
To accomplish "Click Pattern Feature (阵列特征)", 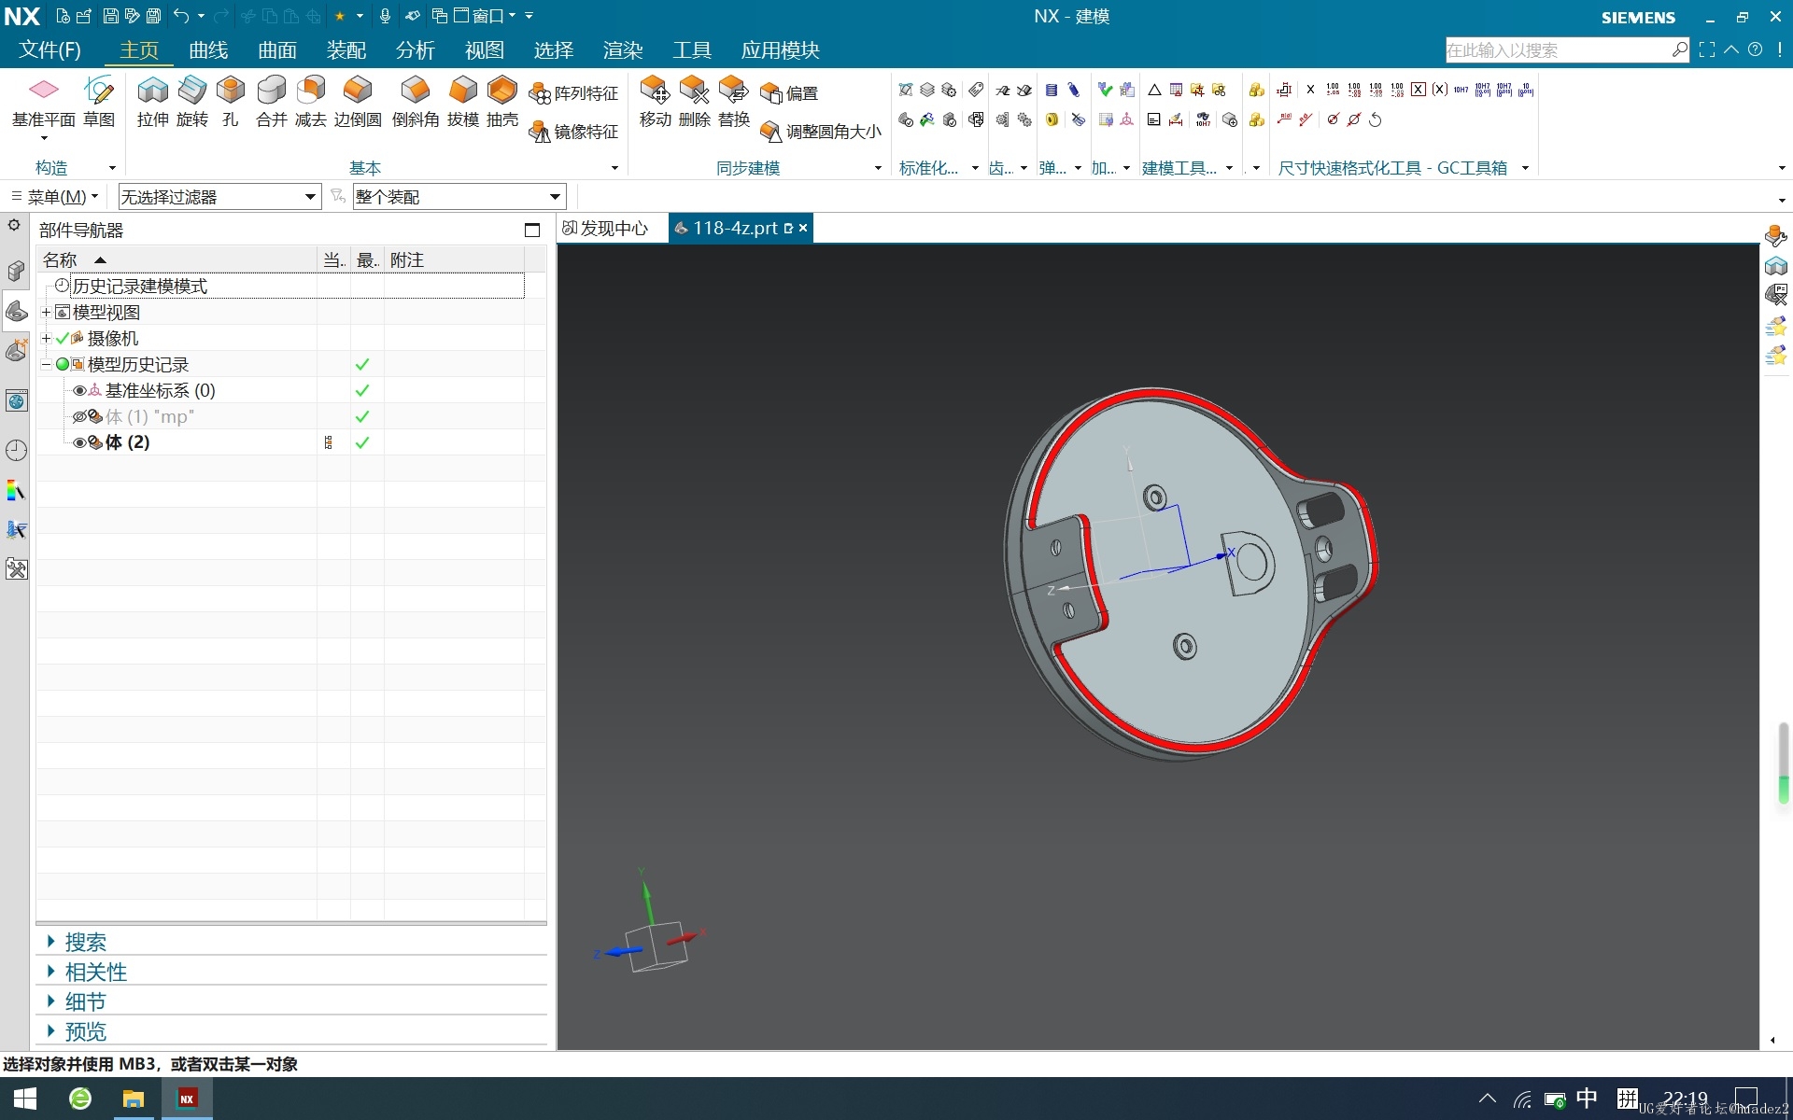I will [x=573, y=93].
